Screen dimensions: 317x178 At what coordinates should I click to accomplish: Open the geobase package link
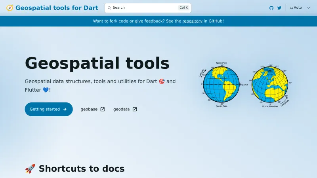(x=89, y=109)
